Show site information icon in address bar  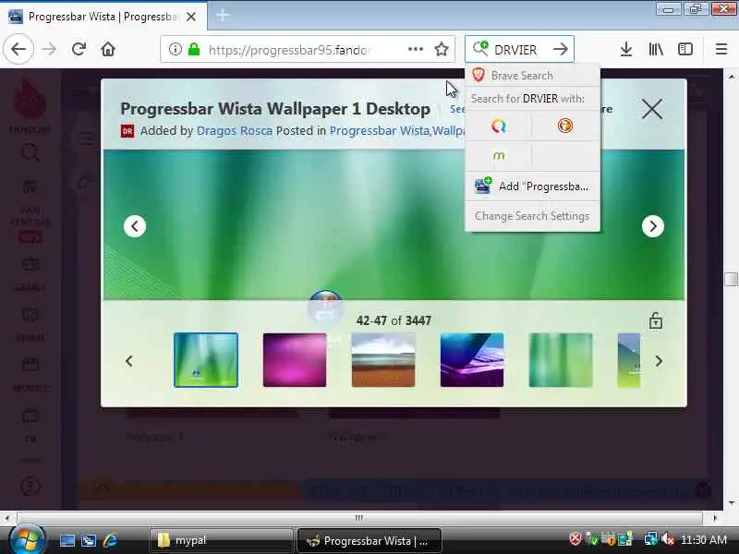coord(175,49)
